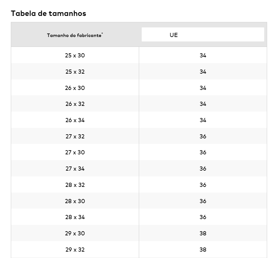Select UE value 38 beside 29 x 30
Screen dimensions: 277x258
pos(203,233)
